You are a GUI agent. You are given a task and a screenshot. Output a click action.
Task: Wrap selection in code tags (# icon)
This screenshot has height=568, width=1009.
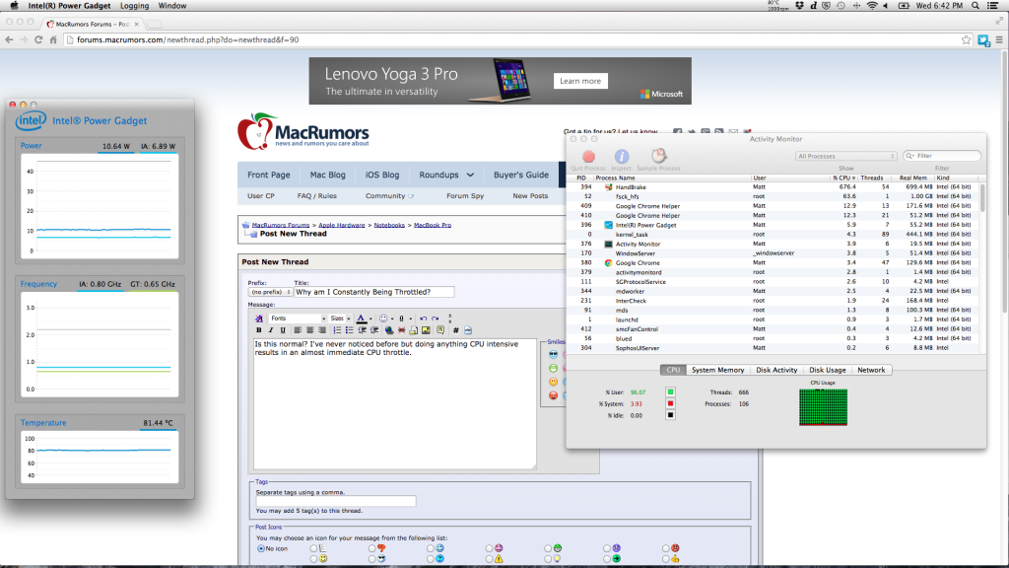click(x=455, y=329)
